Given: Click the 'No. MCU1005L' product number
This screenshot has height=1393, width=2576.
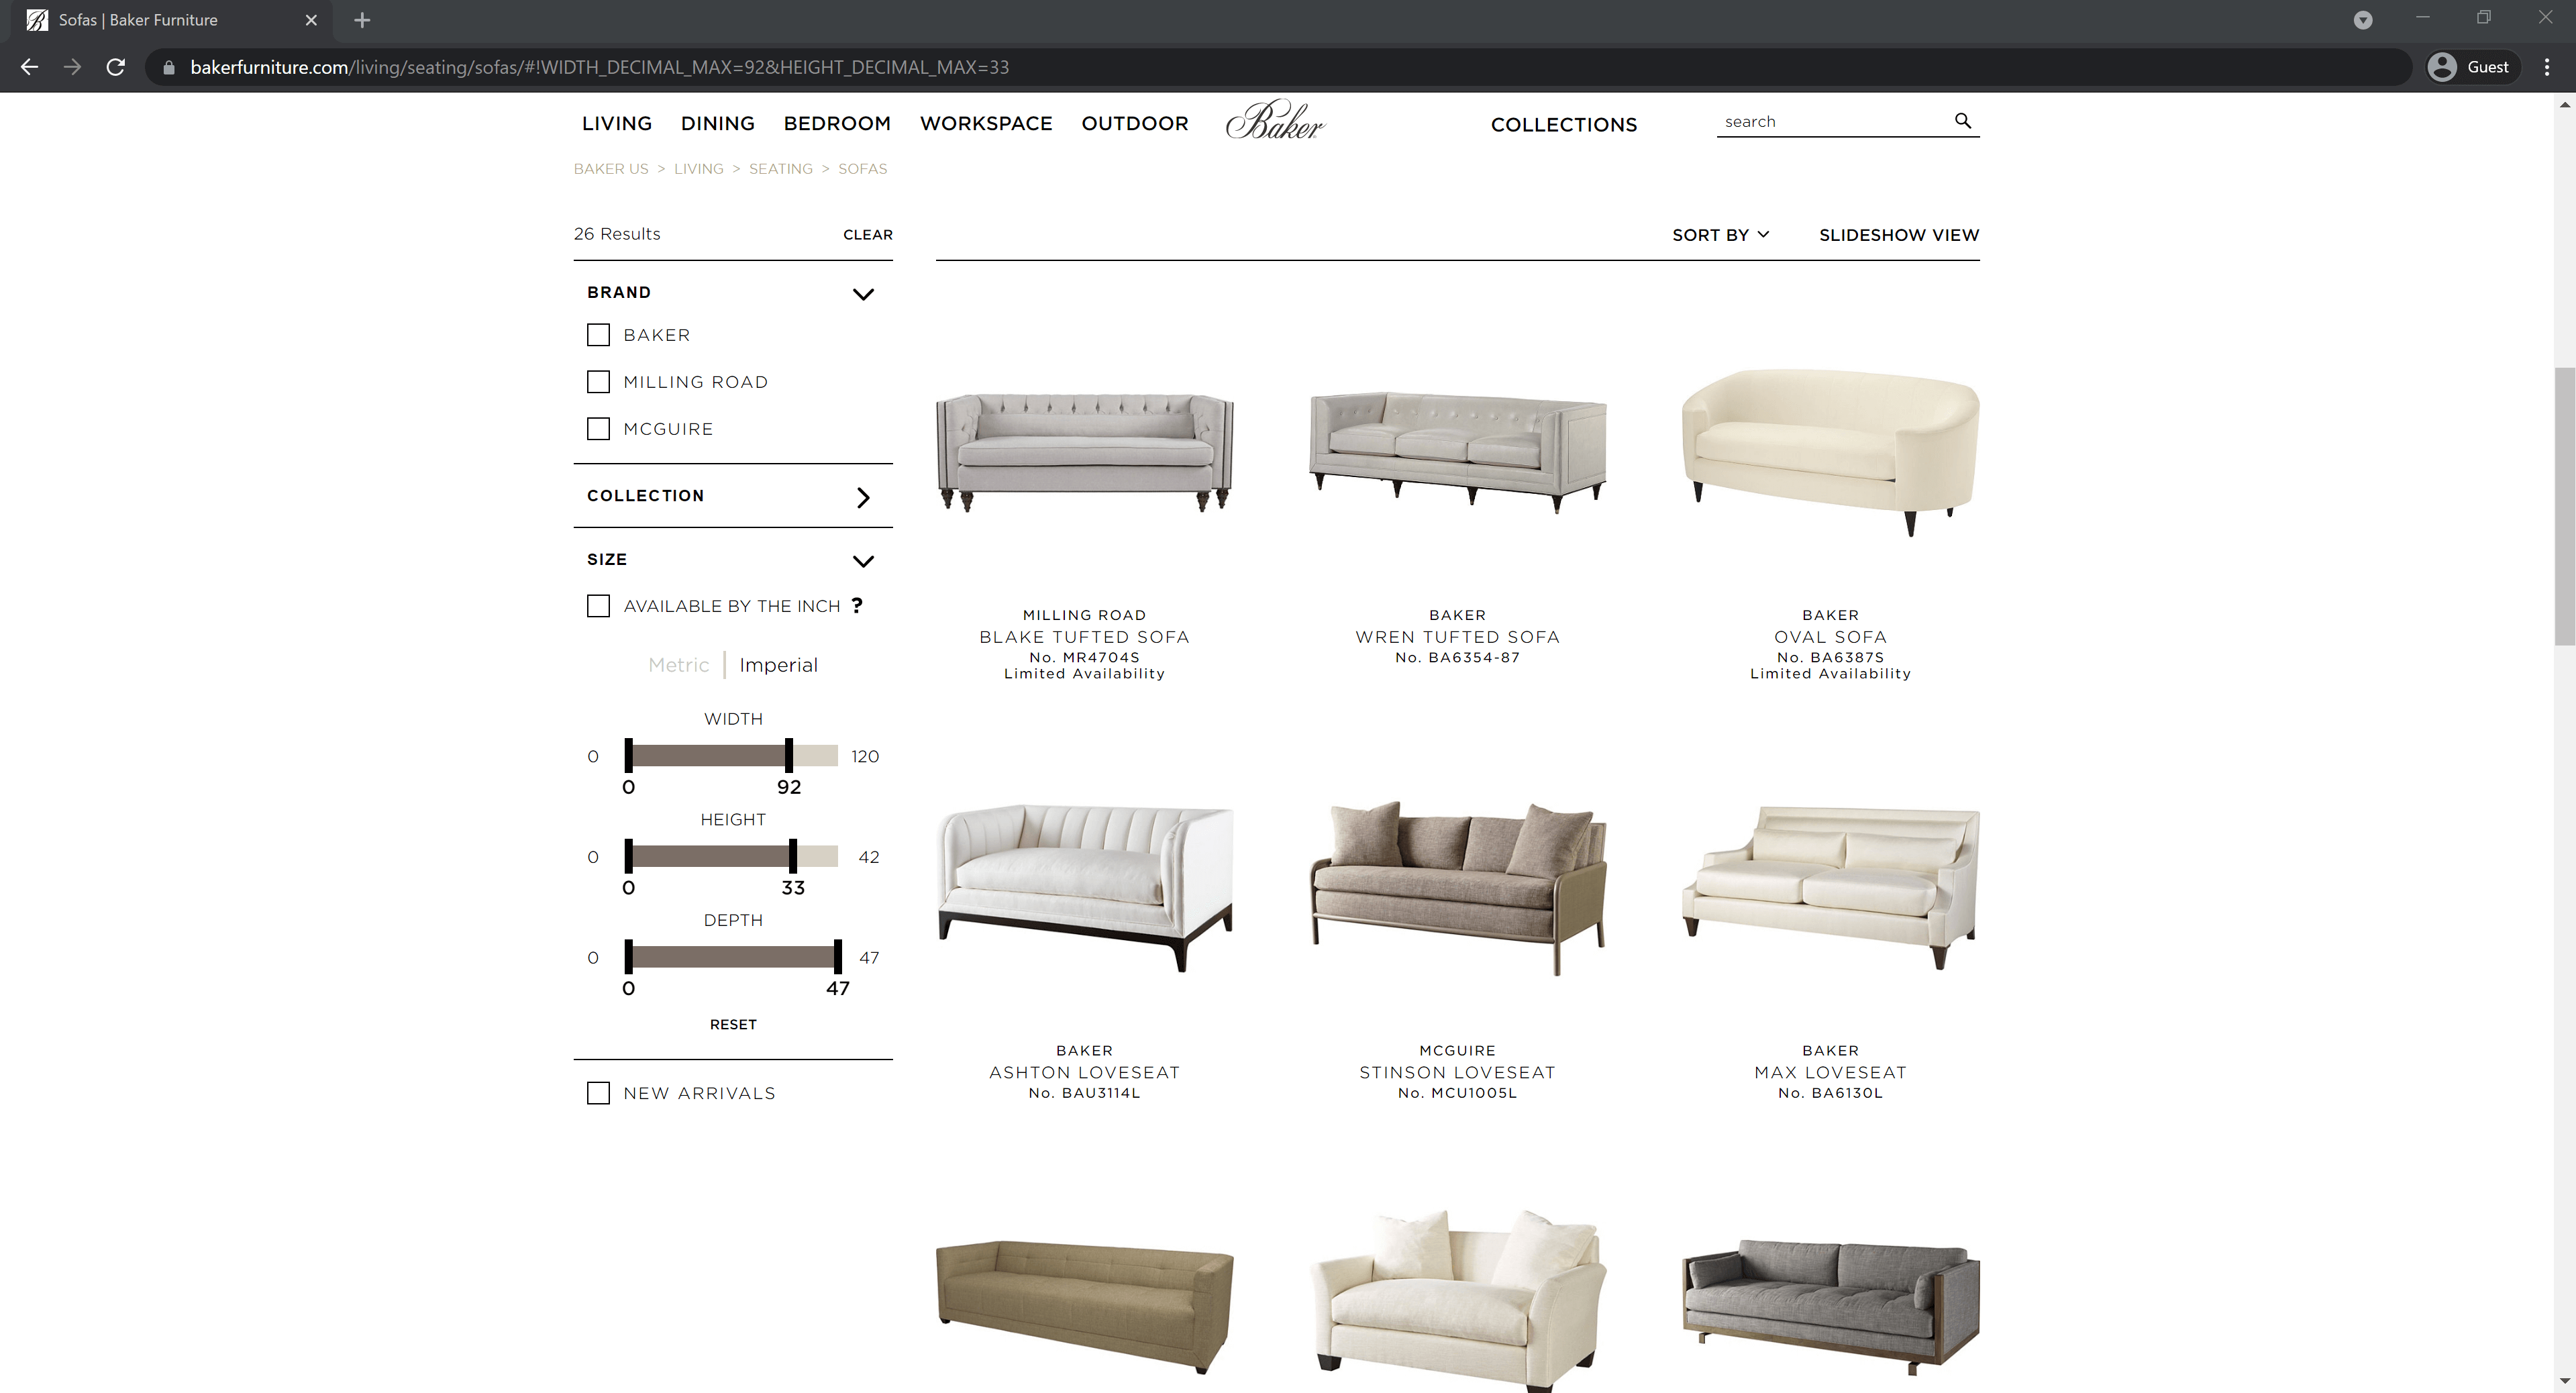Looking at the screenshot, I should click(x=1458, y=1093).
